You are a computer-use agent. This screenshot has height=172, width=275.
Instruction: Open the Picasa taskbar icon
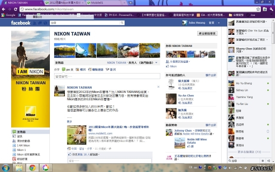point(46,168)
